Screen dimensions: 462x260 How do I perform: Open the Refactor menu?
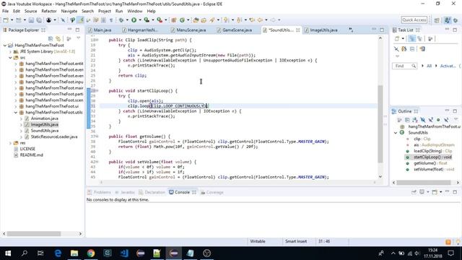(49, 12)
